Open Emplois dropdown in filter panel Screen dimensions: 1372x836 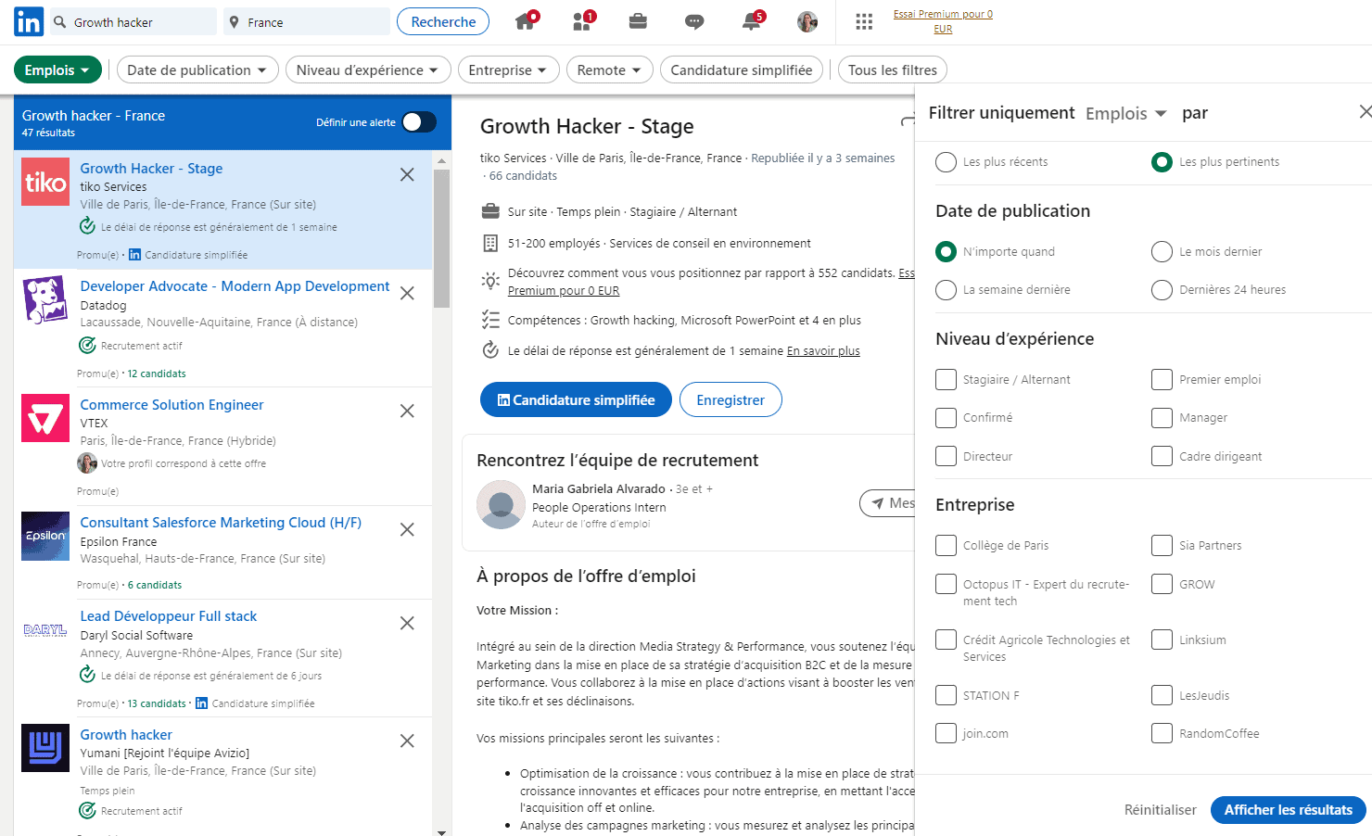(1125, 113)
